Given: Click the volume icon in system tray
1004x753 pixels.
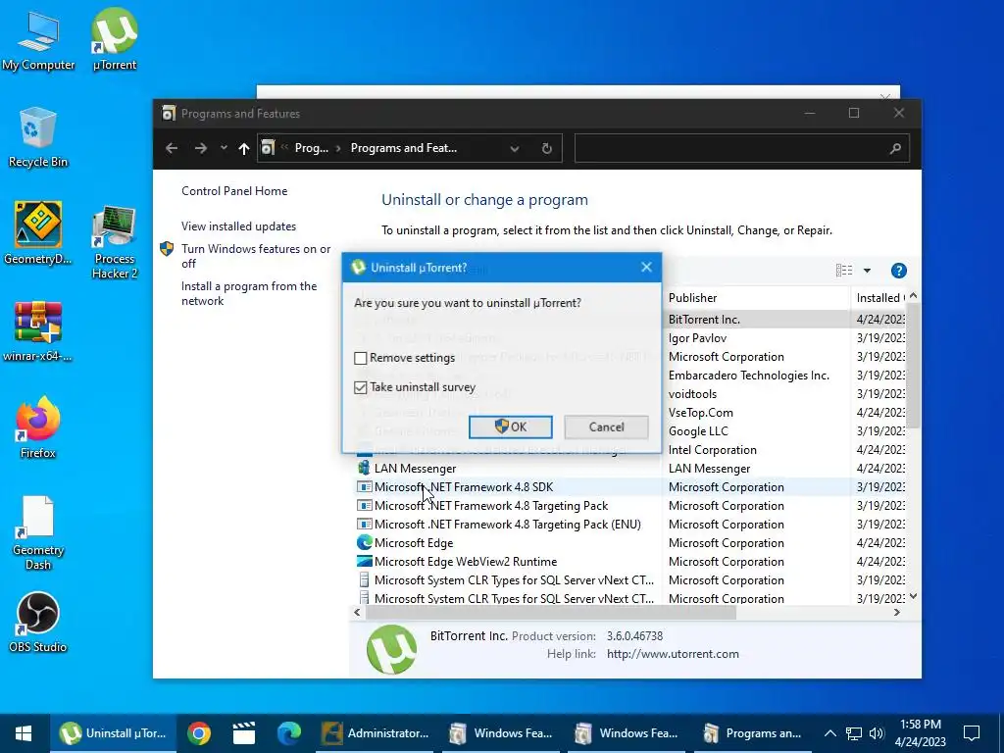Looking at the screenshot, I should pyautogui.click(x=877, y=733).
